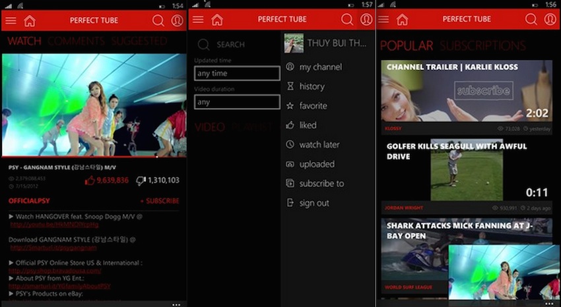Tap the floating mini player overlay
The image size is (561, 307).
(x=504, y=272)
